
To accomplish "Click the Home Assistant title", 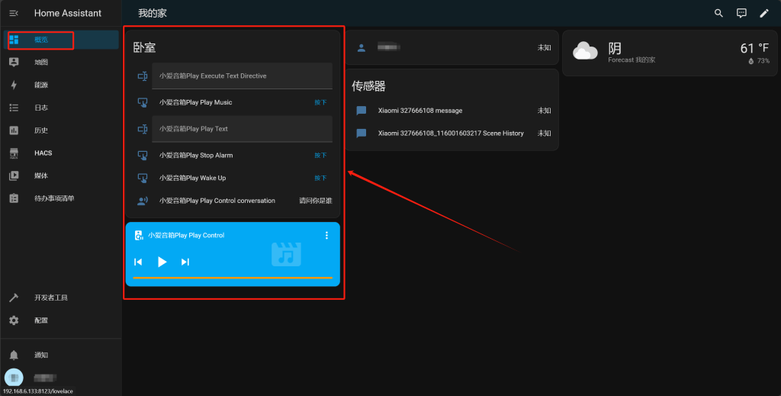I will pyautogui.click(x=68, y=13).
